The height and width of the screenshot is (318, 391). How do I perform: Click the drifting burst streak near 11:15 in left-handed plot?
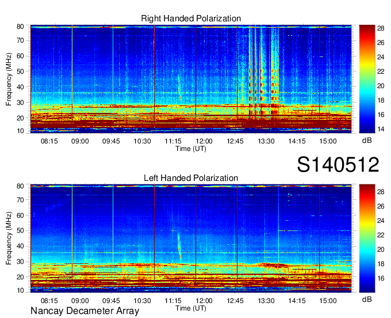[179, 247]
